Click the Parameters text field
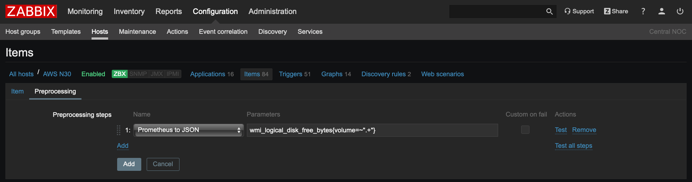The image size is (692, 182). coord(372,130)
